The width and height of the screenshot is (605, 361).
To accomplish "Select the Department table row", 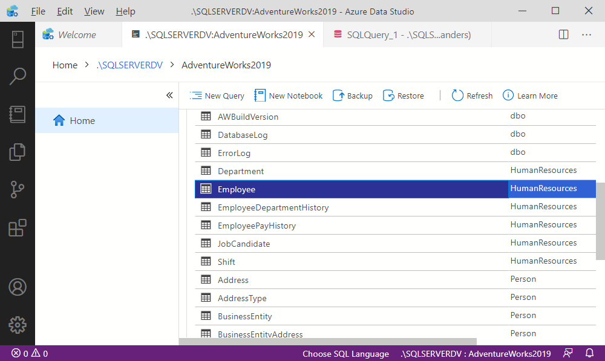I will (395, 171).
